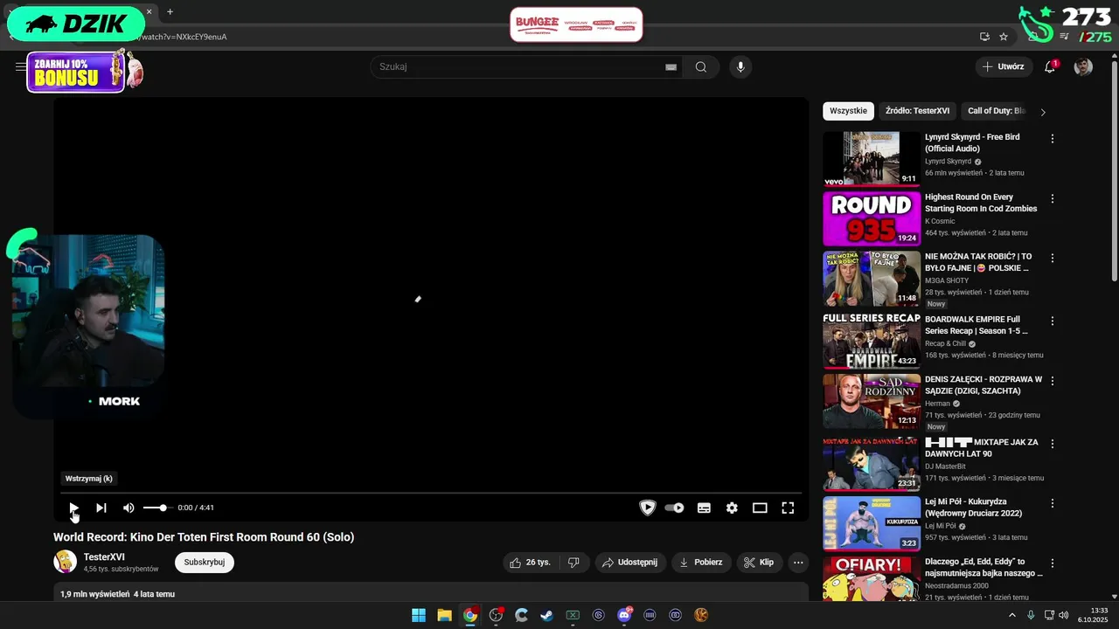Open DENIS ZAŁĘCKI ROZPRAWA title link
1119x629 pixels.
[983, 385]
